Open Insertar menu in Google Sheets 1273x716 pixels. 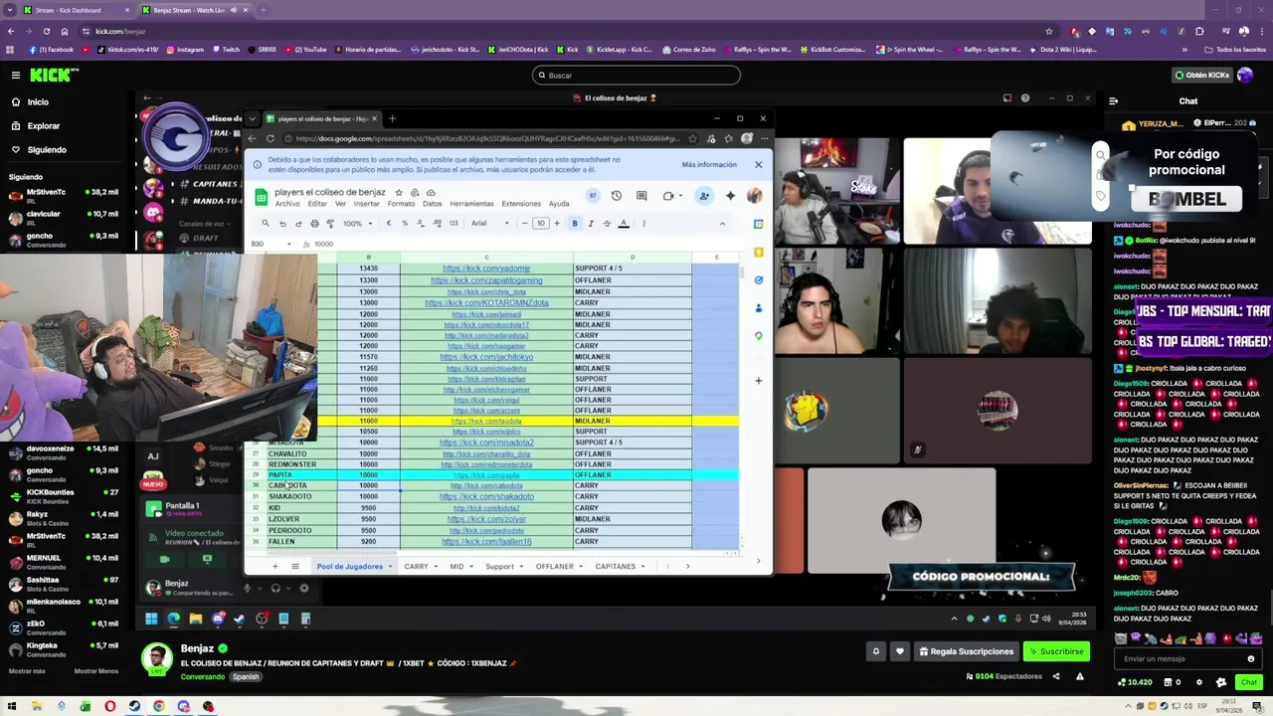point(367,204)
